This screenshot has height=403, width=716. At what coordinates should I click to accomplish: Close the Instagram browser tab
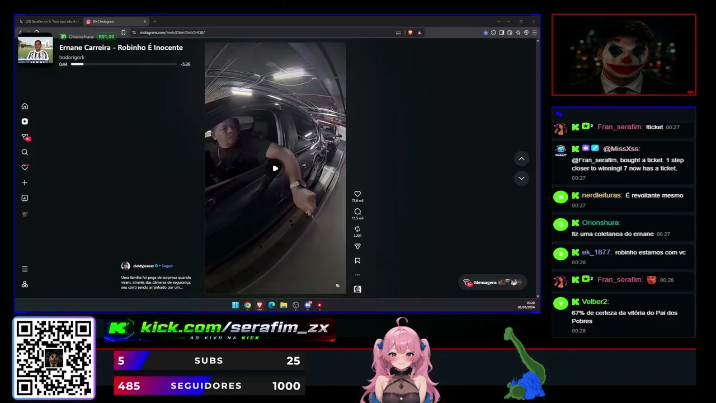(x=145, y=22)
